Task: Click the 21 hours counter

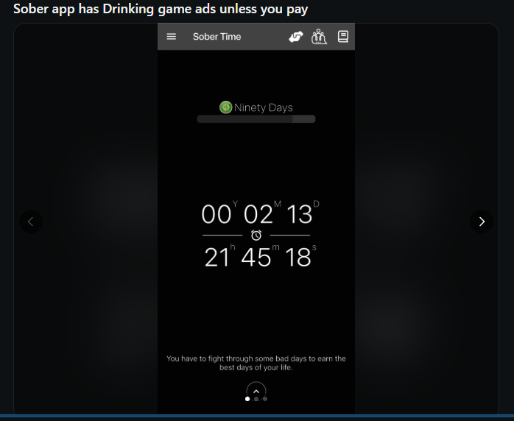Action: (216, 258)
